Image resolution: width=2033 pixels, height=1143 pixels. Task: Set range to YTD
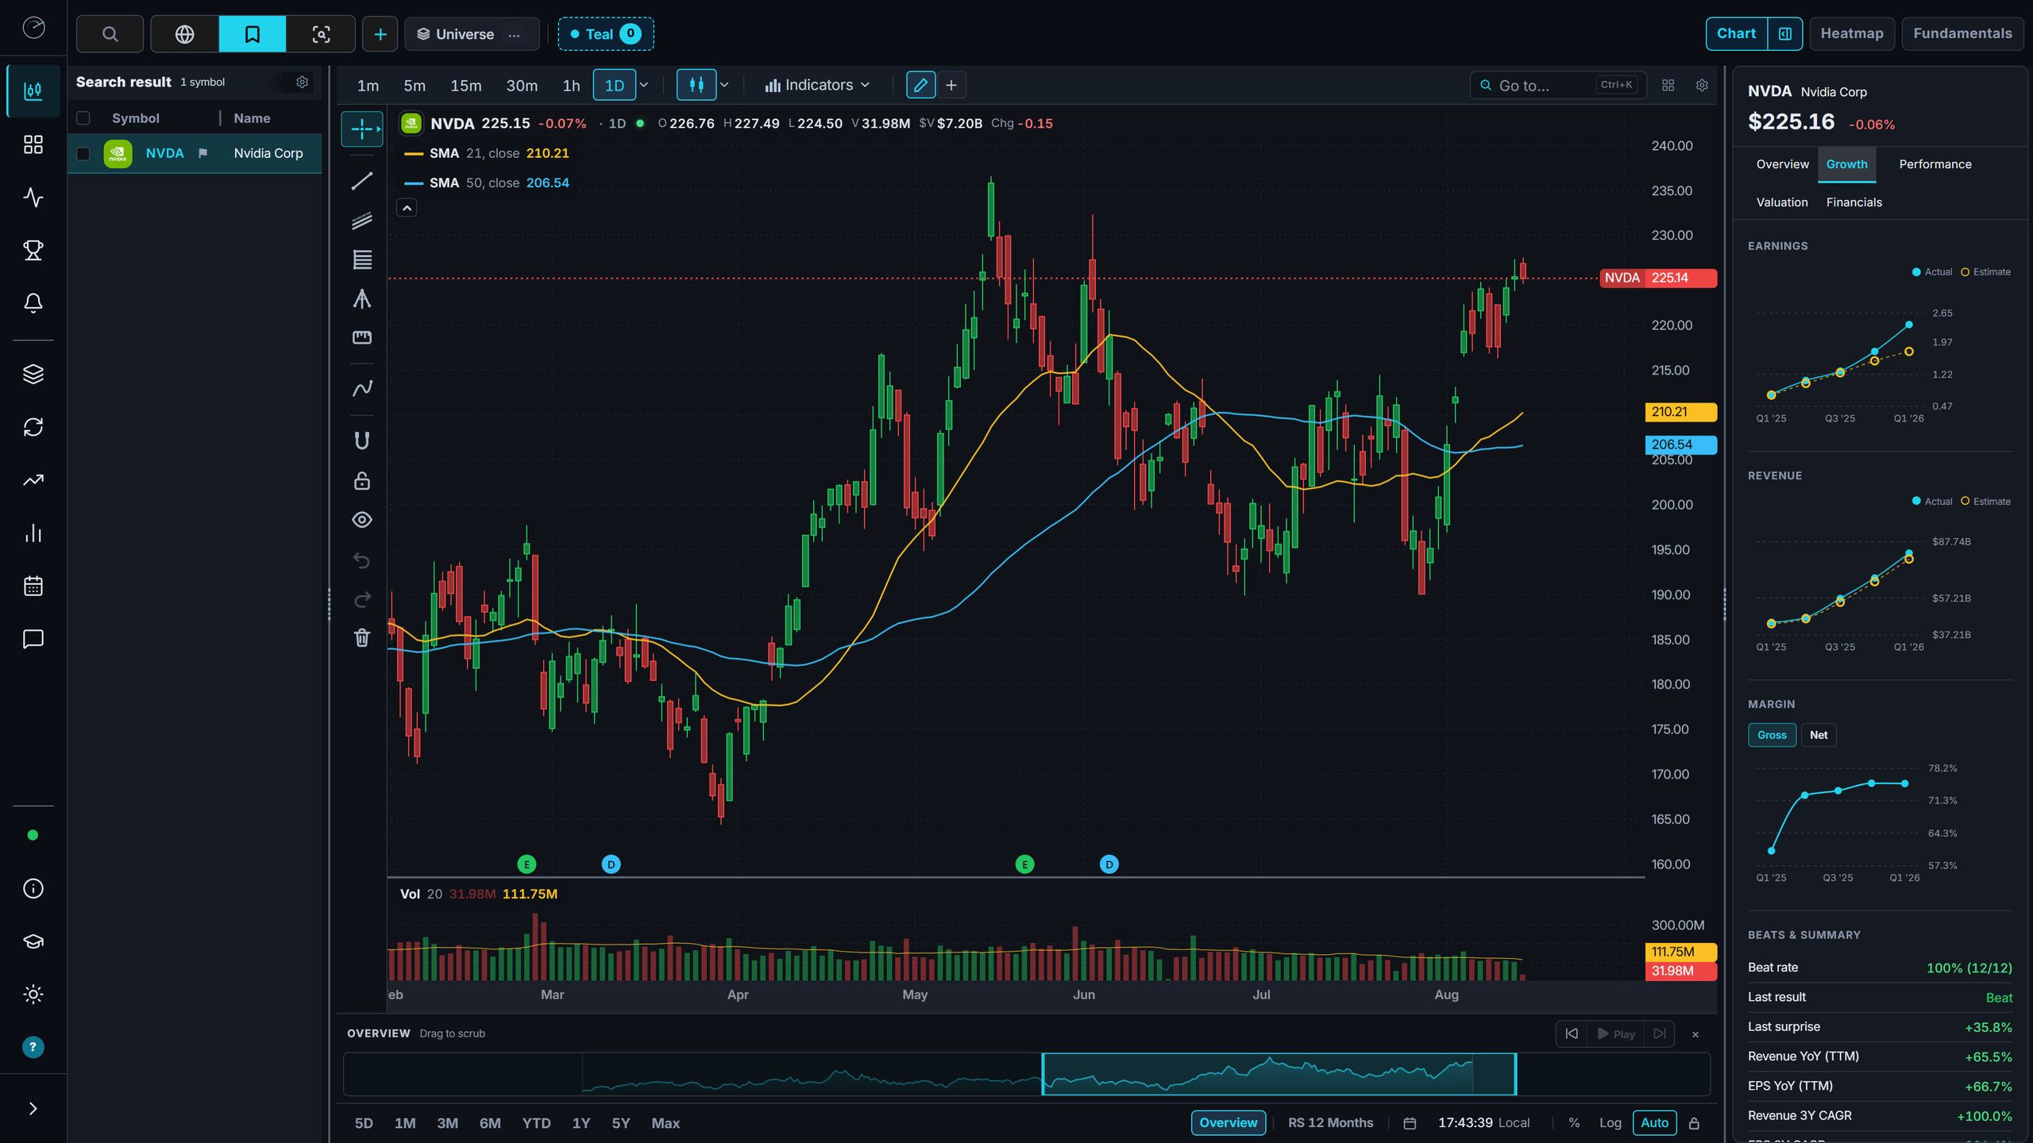(x=536, y=1123)
